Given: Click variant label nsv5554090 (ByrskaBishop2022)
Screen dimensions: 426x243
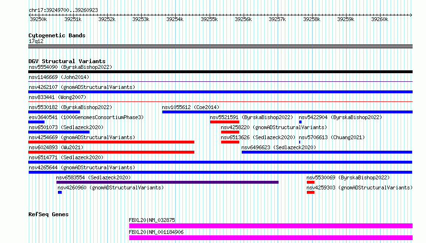Looking at the screenshot, I should tap(70, 67).
